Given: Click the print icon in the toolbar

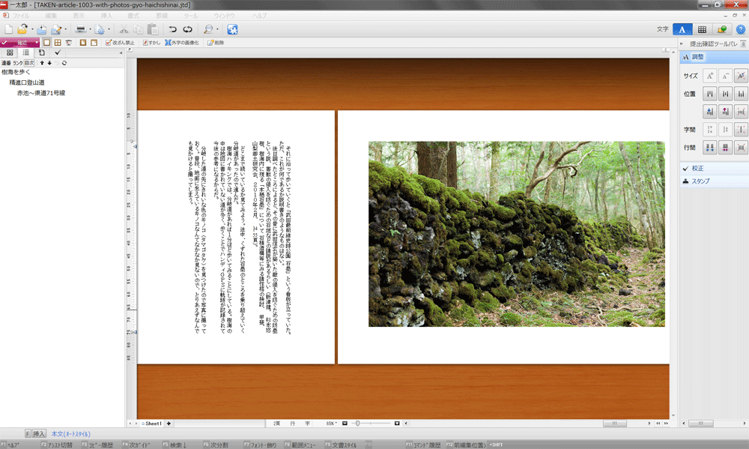Looking at the screenshot, I should click(x=79, y=29).
